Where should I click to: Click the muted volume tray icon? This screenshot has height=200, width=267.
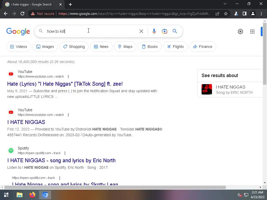240,195
